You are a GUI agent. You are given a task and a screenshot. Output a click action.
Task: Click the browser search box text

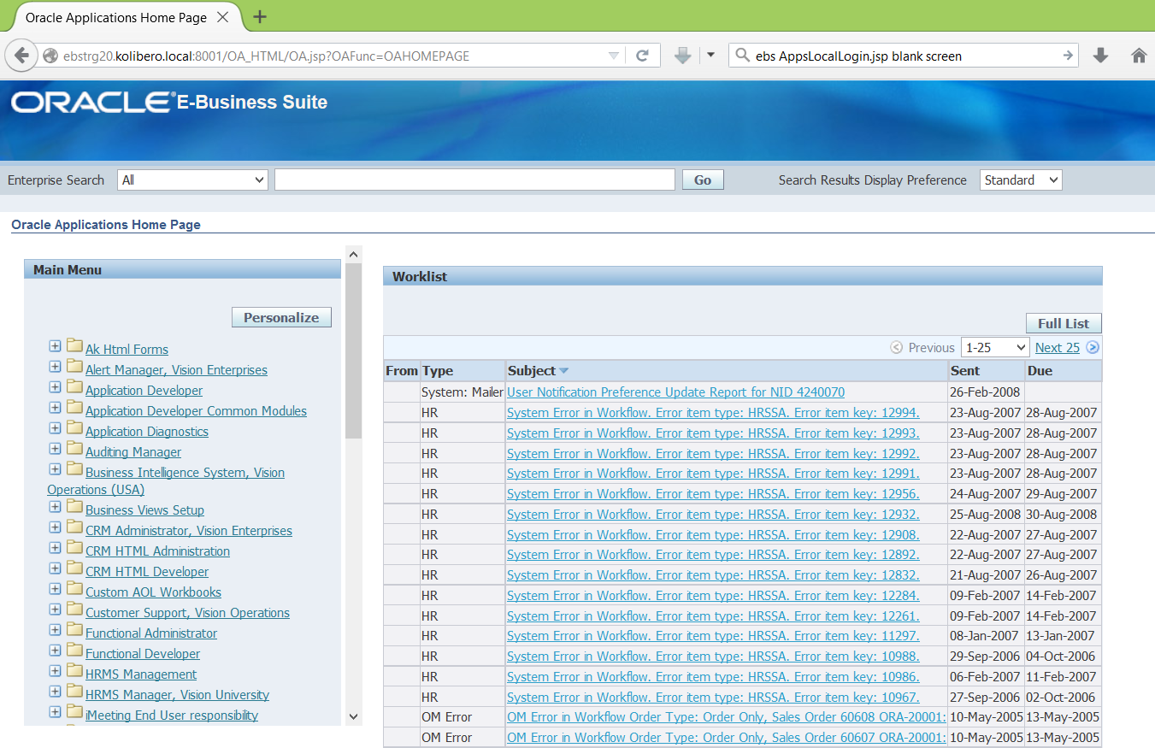point(859,56)
